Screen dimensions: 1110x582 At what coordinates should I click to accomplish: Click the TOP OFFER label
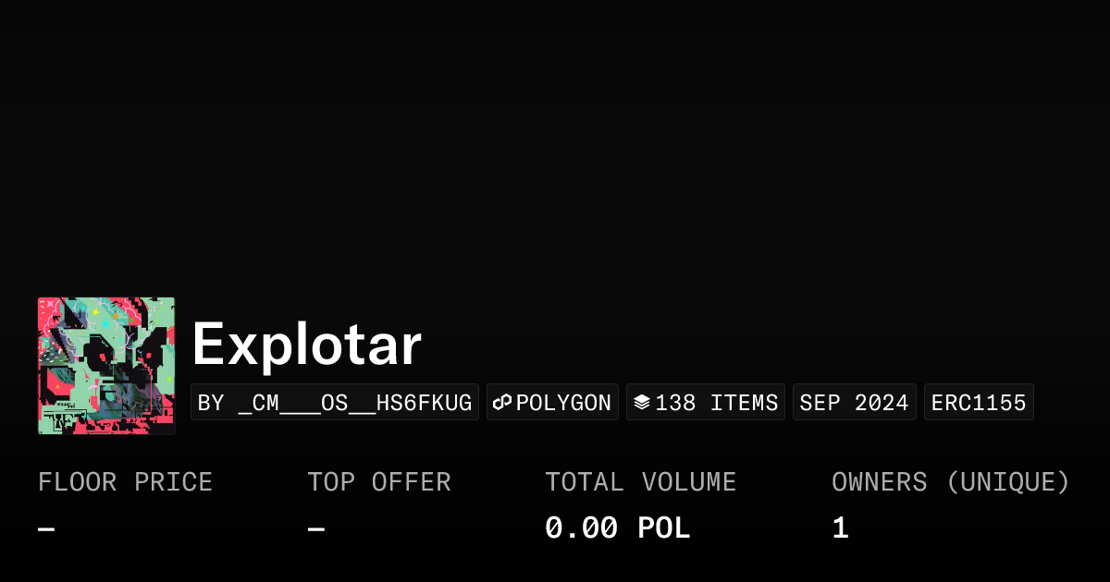379,482
